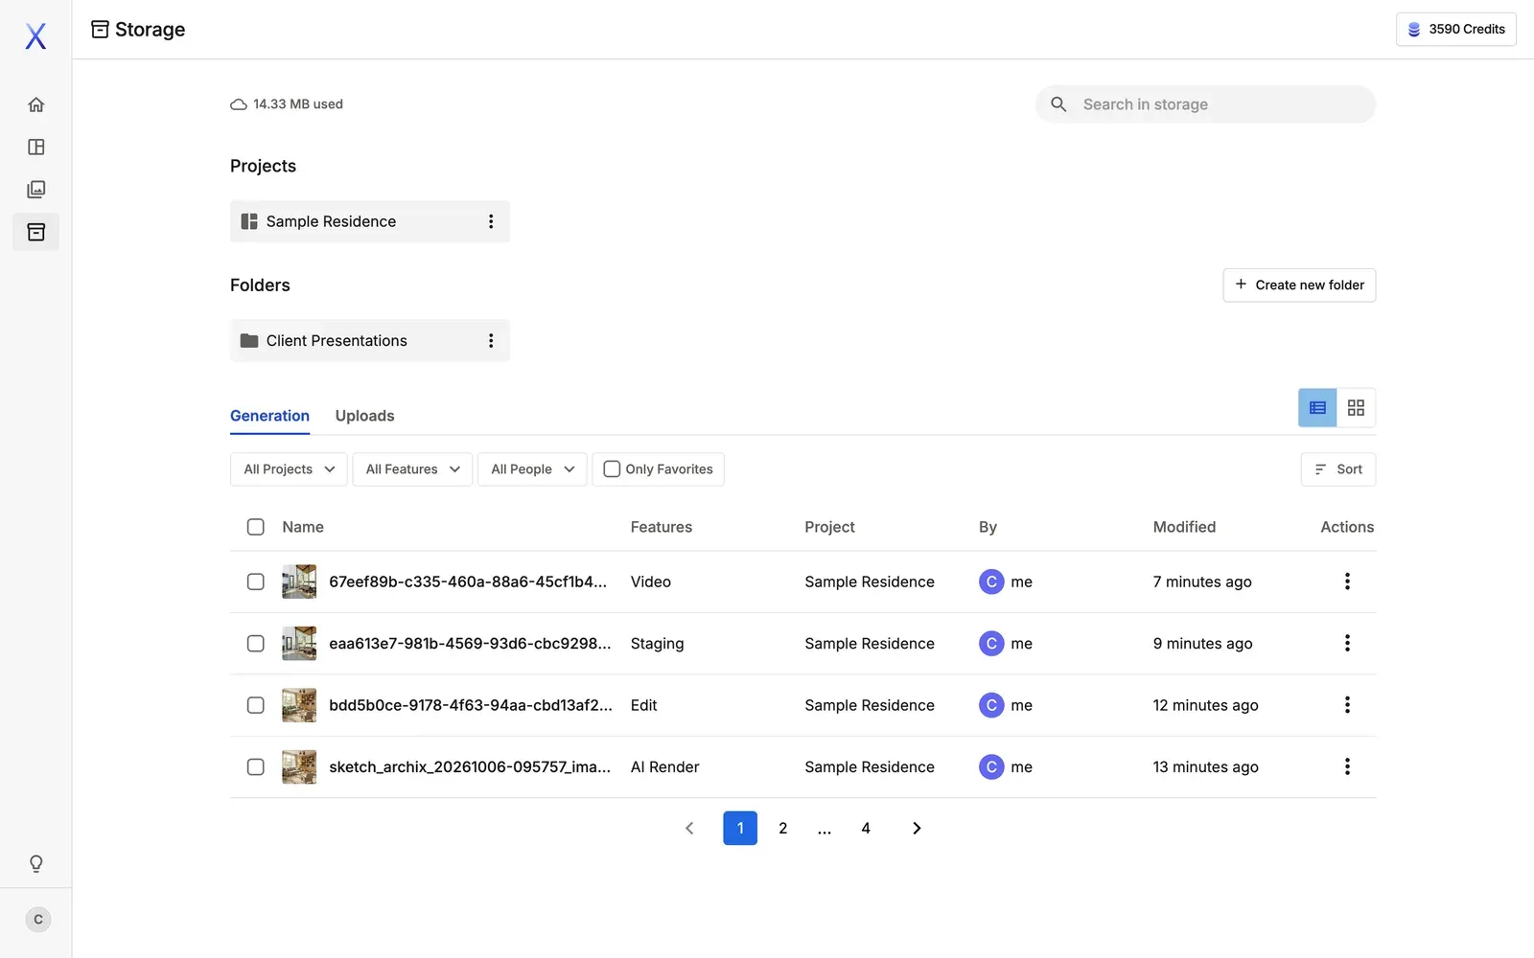Click the By column header
Image resolution: width=1534 pixels, height=958 pixels.
coord(988,527)
